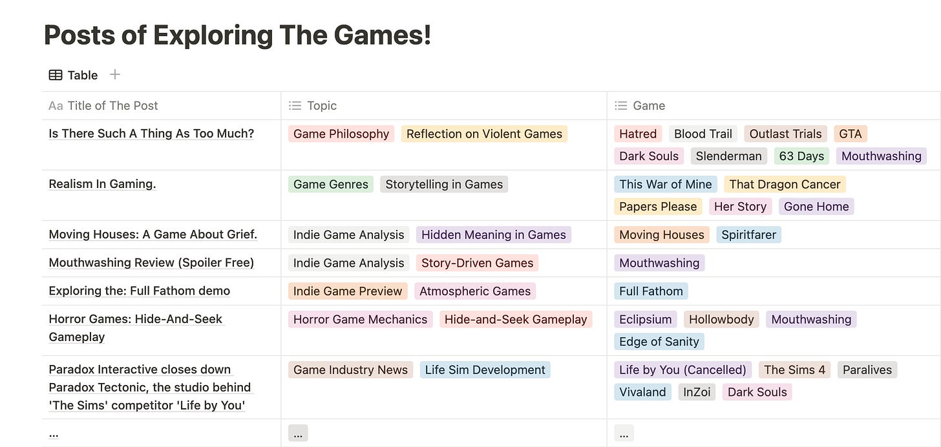Select the 'Life Sim Development' tag

(485, 369)
